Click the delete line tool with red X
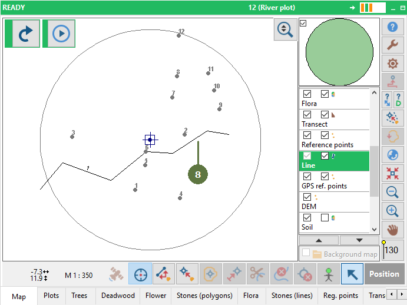 [282, 274]
